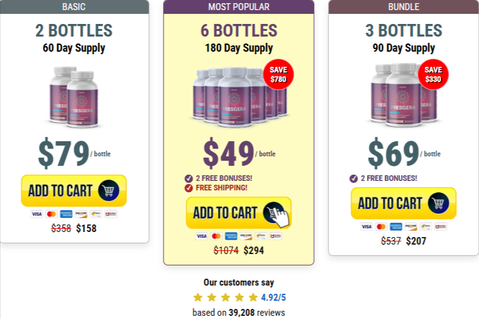This screenshot has width=479, height=319.
Task: Click Add to Cart for 2 bottles
Action: [x=74, y=190]
